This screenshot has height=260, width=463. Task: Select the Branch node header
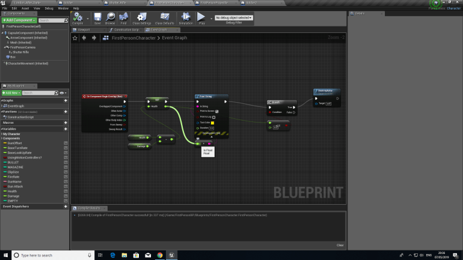[281, 102]
